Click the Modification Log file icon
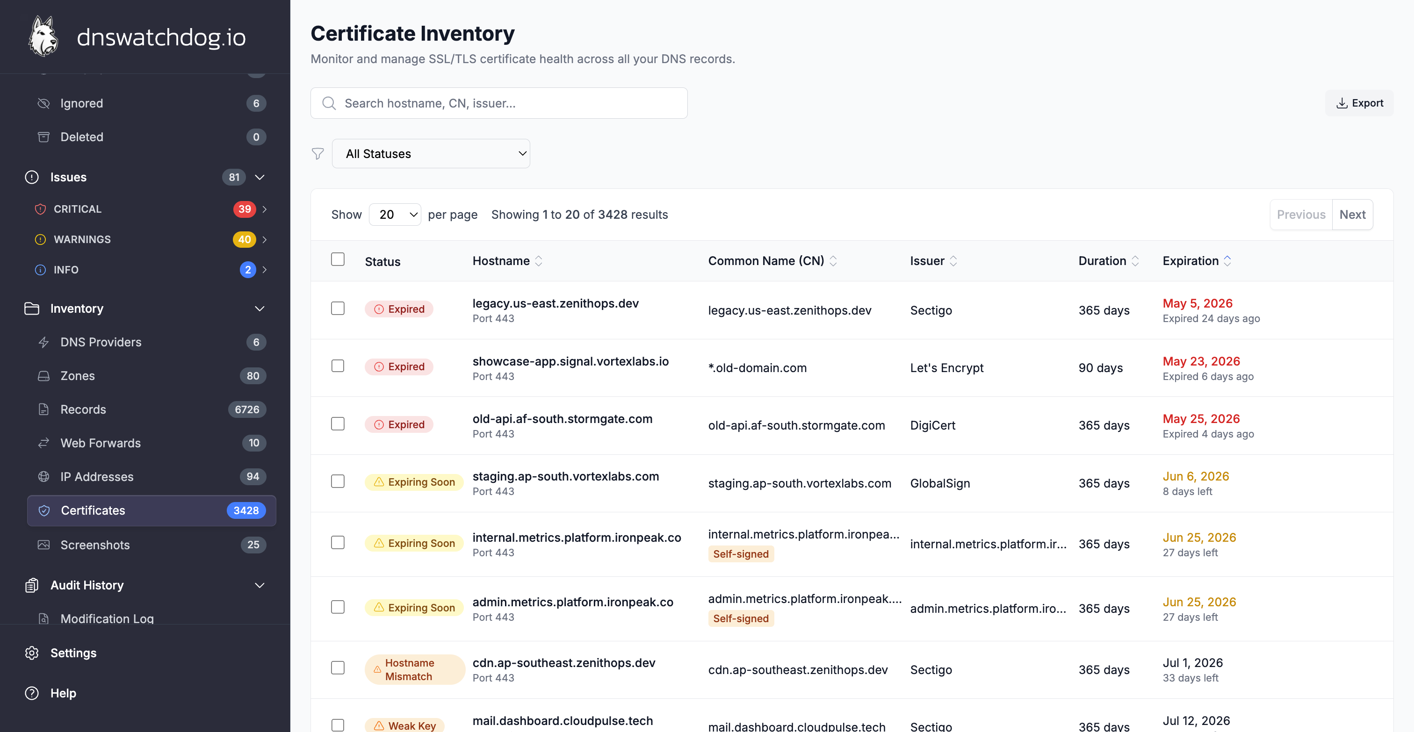This screenshot has height=732, width=1414. point(43,618)
